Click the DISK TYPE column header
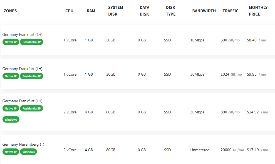This screenshot has width=275, height=164. [x=171, y=11]
